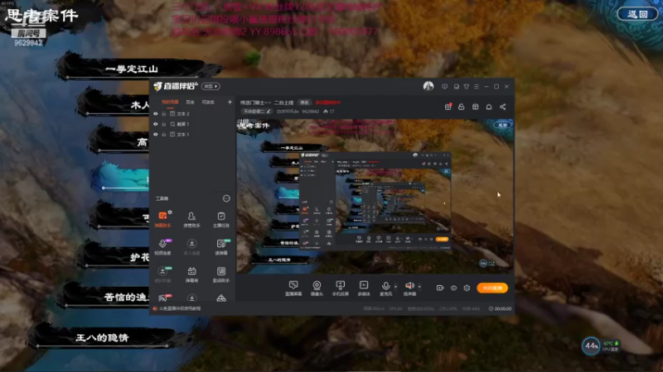Switch to the first orange-highlighted scene tab
663x372 pixels.
[170, 102]
